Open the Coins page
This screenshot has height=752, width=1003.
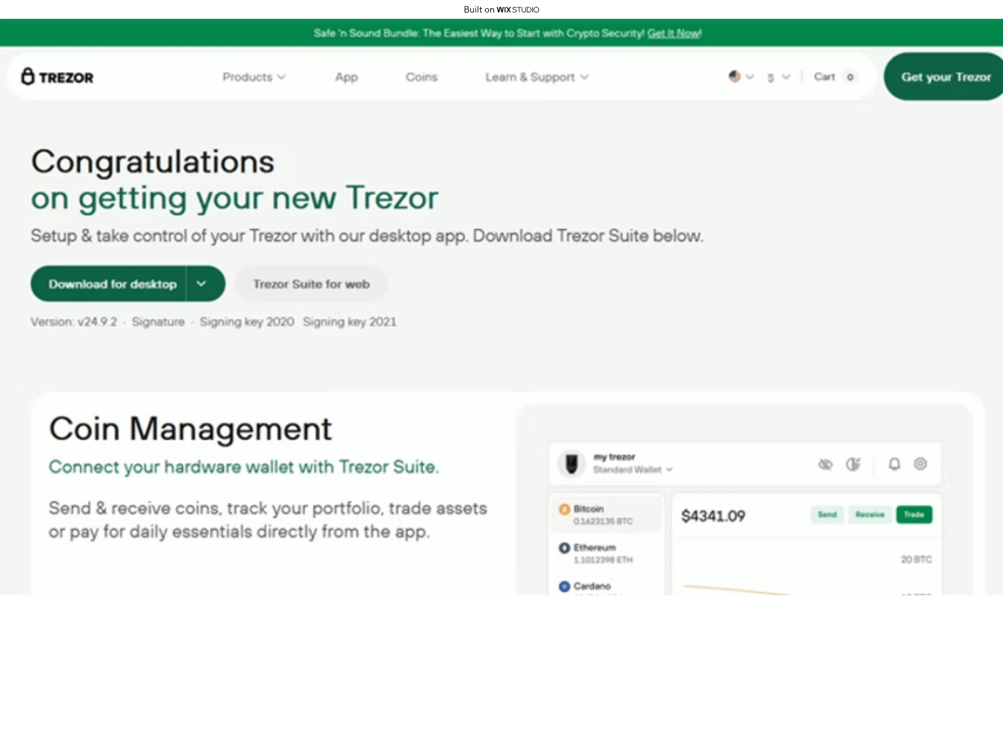pyautogui.click(x=421, y=77)
